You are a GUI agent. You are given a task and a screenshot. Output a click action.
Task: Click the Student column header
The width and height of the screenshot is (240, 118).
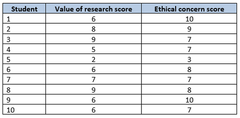(x=24, y=9)
